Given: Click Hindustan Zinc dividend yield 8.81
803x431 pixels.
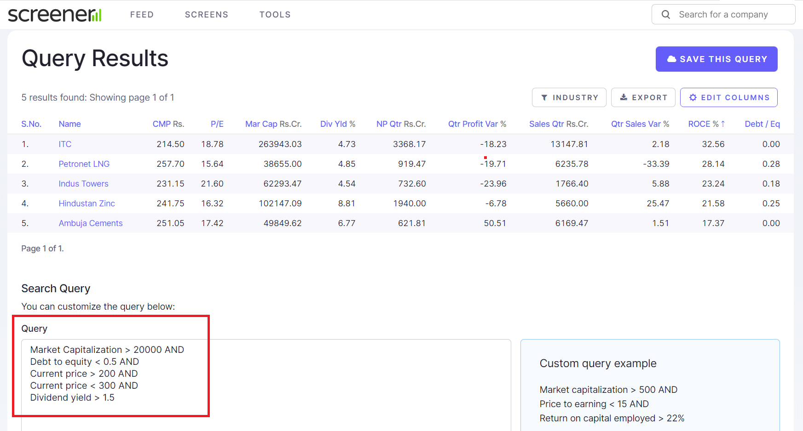Looking at the screenshot, I should (347, 204).
